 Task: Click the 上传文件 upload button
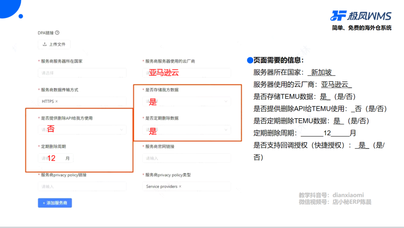(54, 44)
